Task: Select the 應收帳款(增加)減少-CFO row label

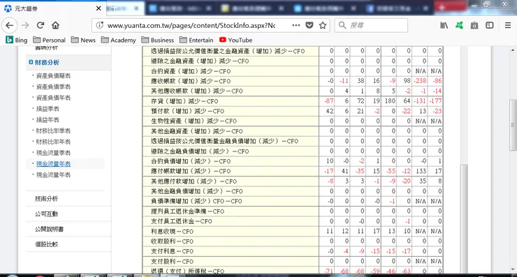Action: tap(191, 81)
